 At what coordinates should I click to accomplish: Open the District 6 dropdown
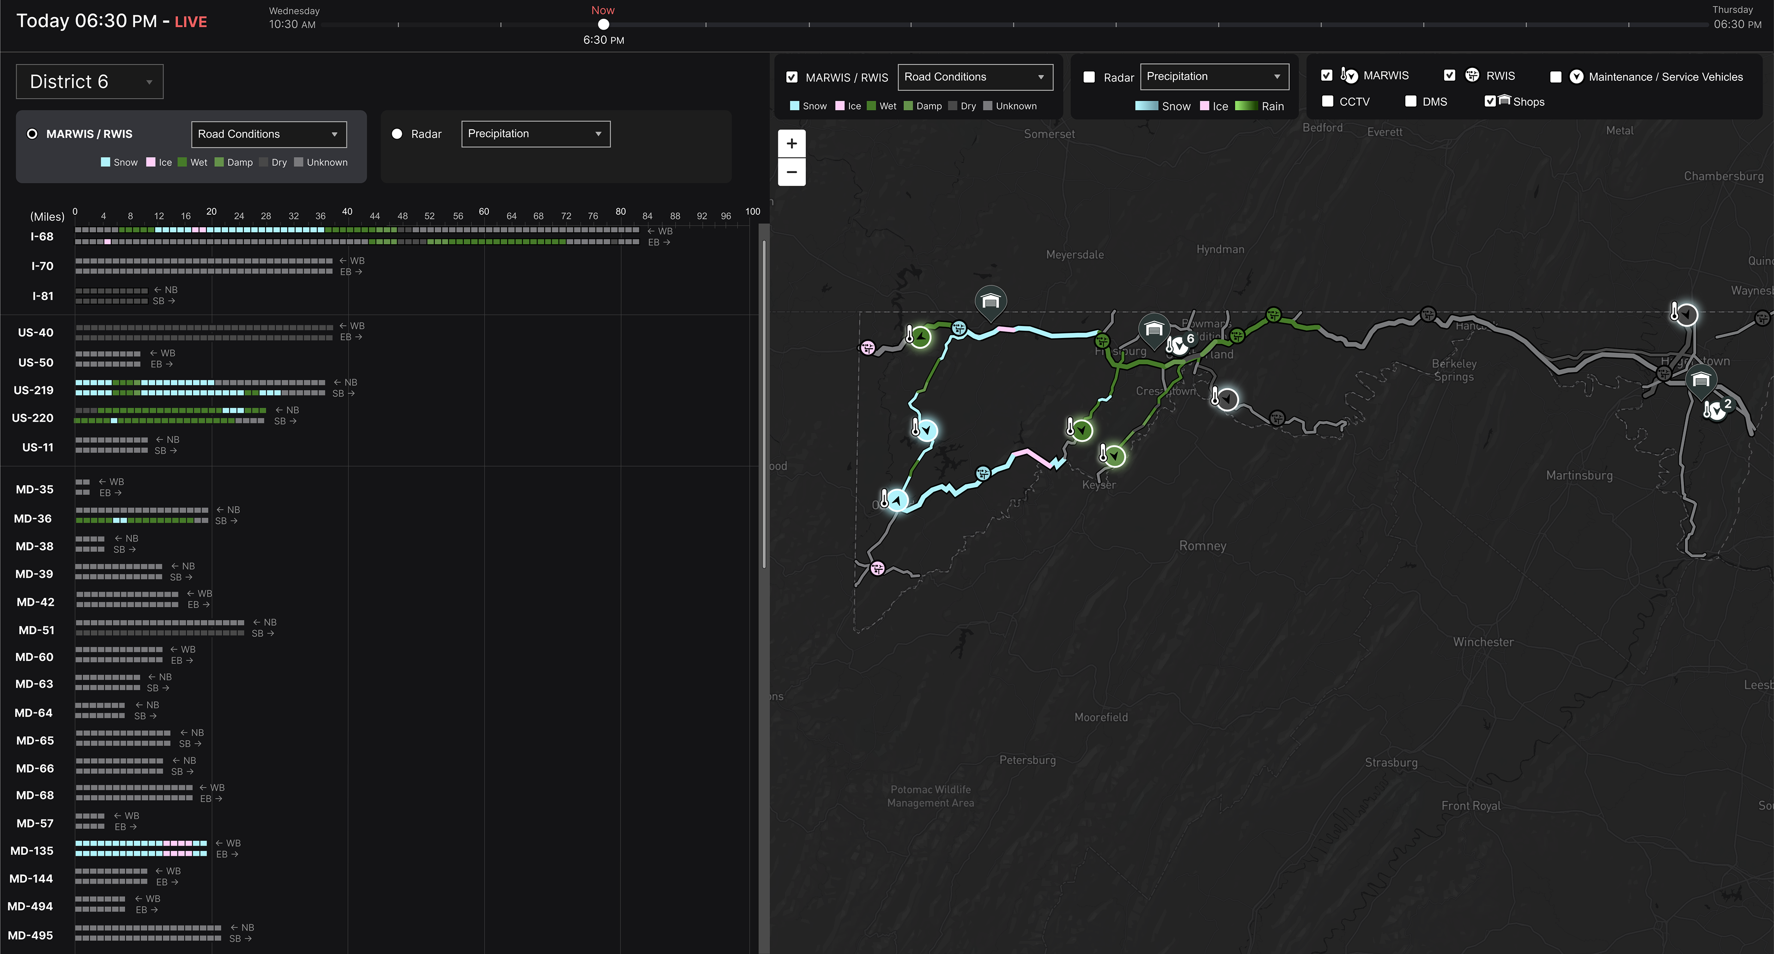coord(90,82)
